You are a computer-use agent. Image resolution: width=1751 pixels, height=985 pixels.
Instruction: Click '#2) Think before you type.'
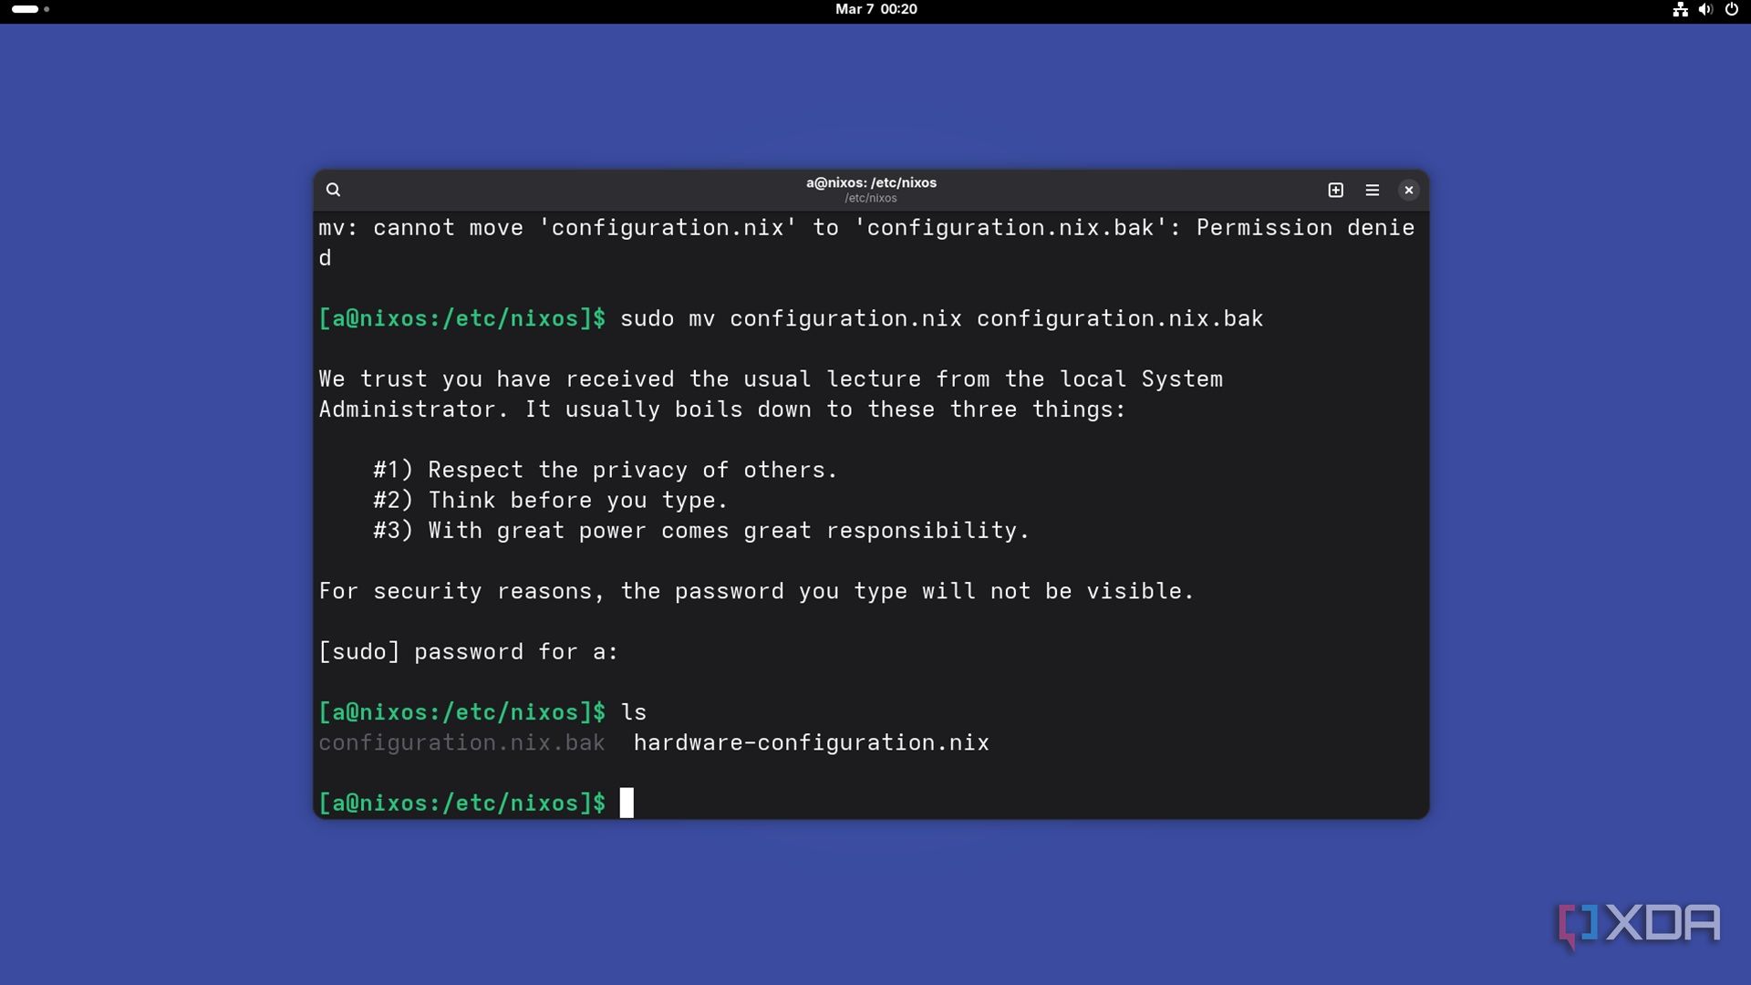550,500
